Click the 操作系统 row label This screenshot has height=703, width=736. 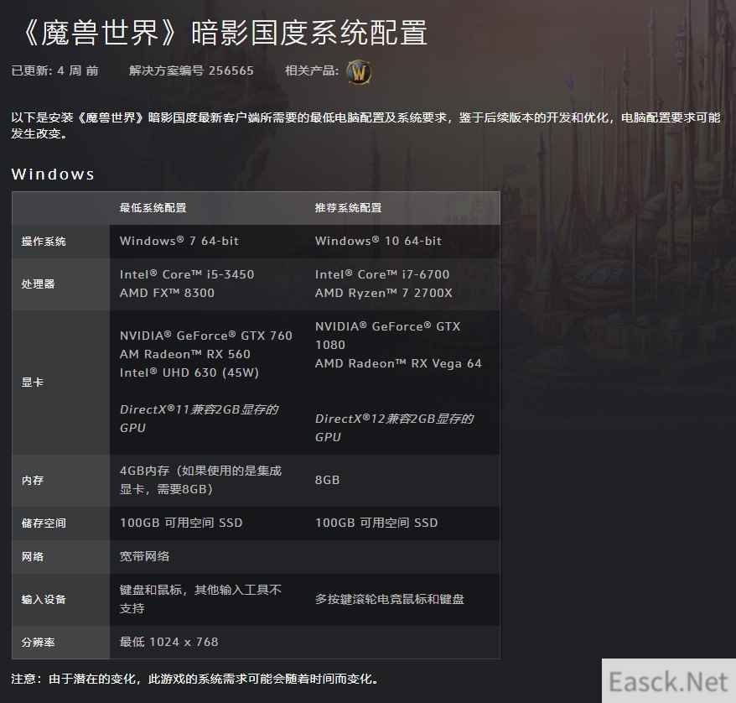point(44,242)
